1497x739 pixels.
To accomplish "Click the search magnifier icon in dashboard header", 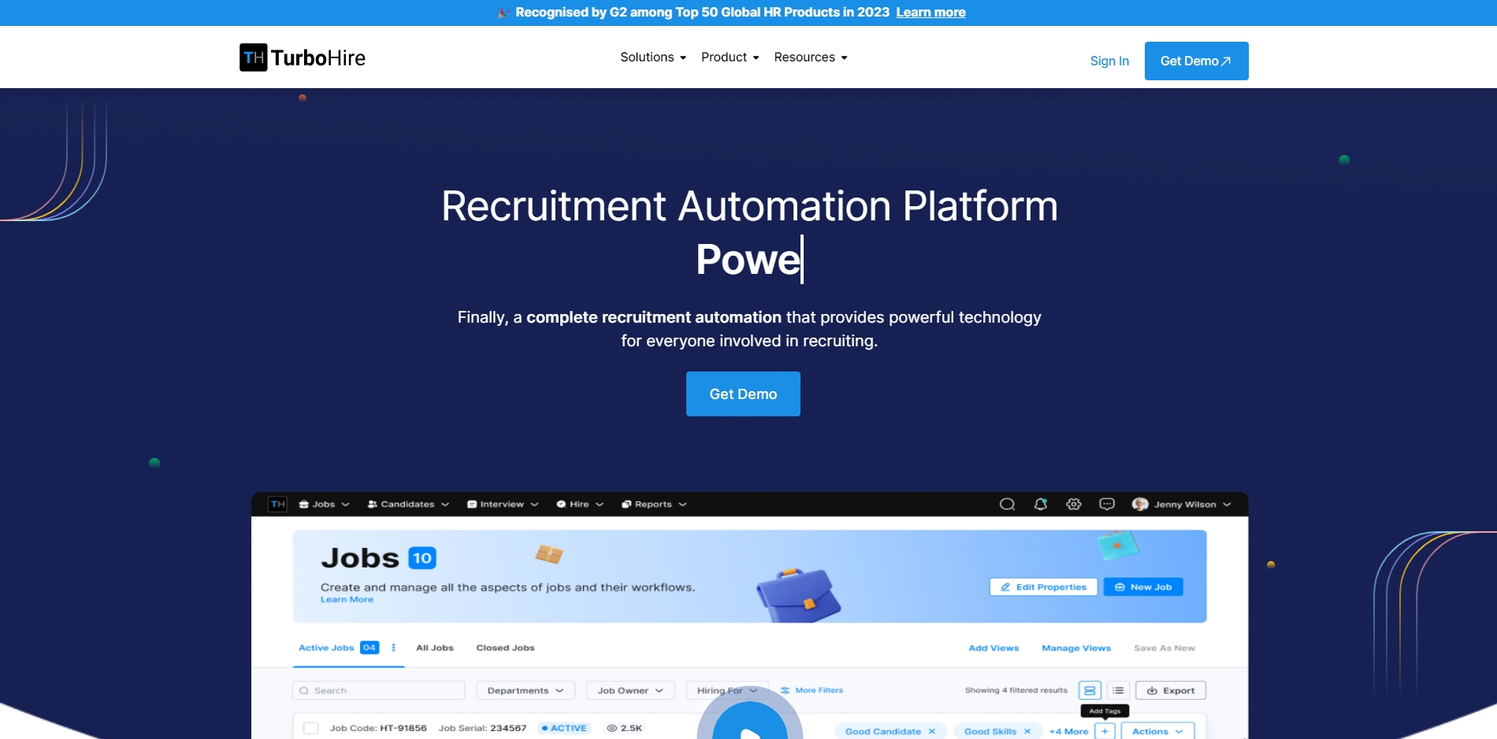I will 1007,504.
